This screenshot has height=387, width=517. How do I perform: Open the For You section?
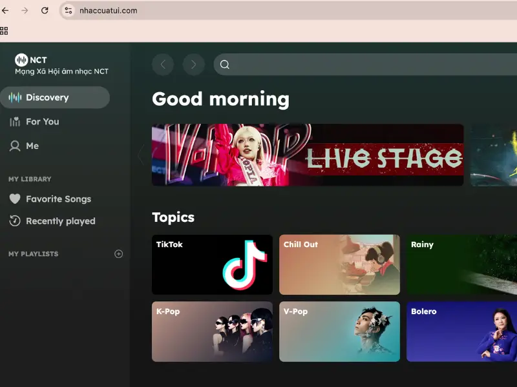pyautogui.click(x=42, y=122)
